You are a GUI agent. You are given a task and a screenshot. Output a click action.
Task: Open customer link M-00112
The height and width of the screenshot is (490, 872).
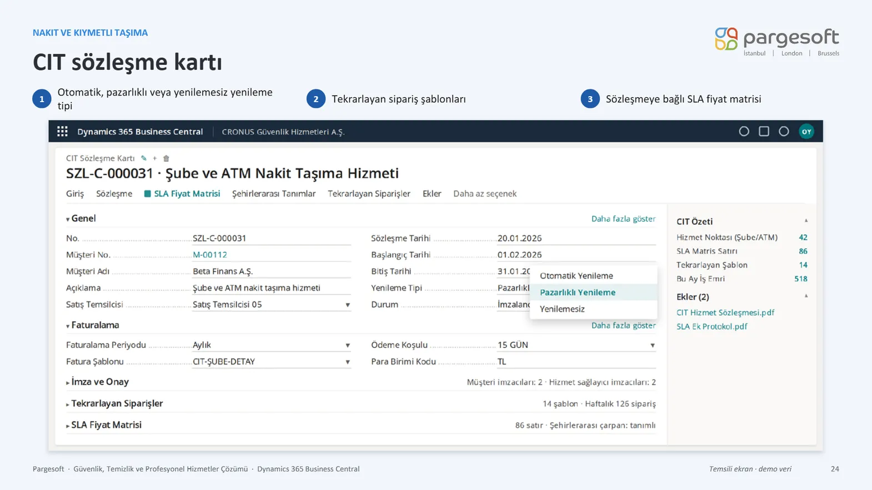(x=209, y=255)
